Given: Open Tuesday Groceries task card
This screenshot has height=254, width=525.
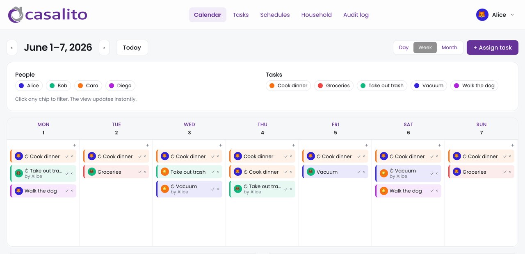Looking at the screenshot, I should tap(116, 172).
